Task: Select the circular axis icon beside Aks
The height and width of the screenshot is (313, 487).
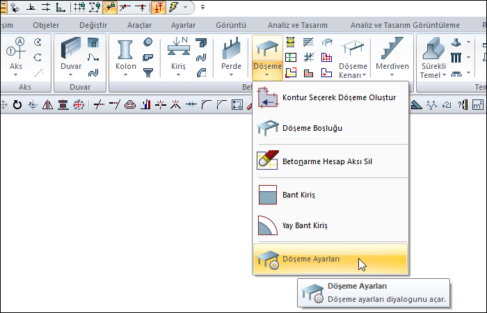Action: (38, 42)
